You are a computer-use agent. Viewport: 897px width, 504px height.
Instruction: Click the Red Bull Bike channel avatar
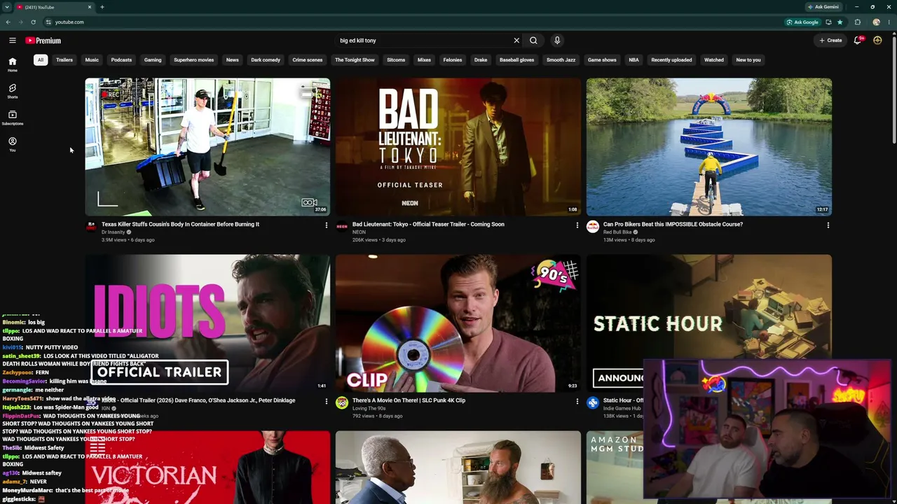click(x=593, y=227)
